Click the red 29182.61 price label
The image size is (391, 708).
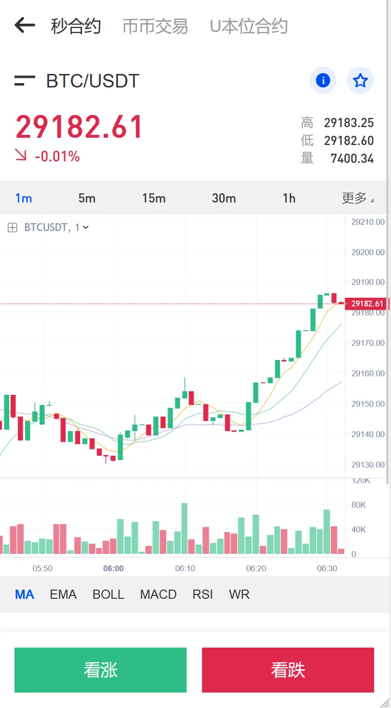[367, 303]
